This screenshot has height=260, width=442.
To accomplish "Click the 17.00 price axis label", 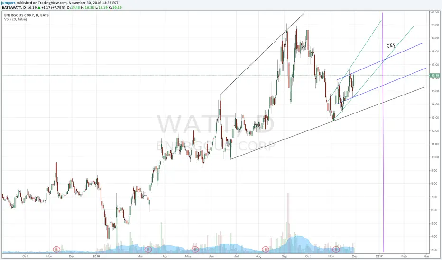I will click(x=435, y=65).
